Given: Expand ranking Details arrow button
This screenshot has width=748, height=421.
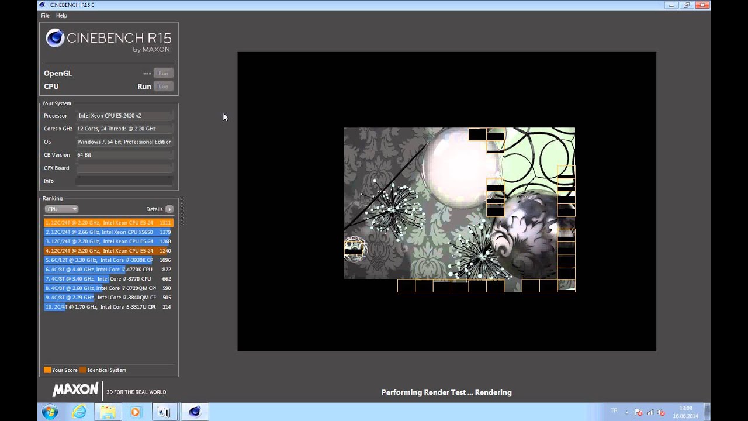Looking at the screenshot, I should [169, 209].
